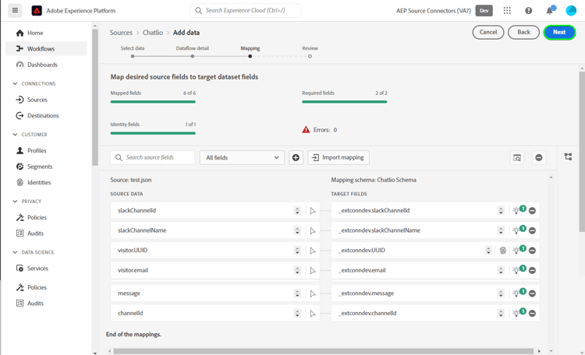585x355 pixels.
Task: Click the Select data step marker
Action: 133,56
